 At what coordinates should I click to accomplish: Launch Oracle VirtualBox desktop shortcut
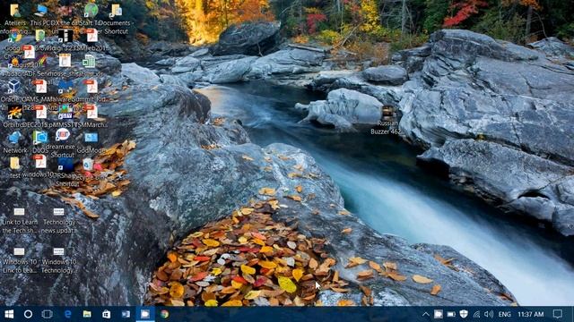14,86
